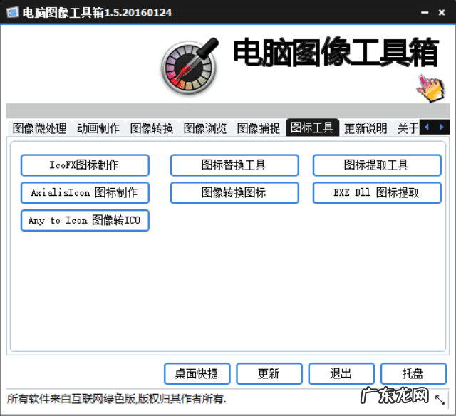The height and width of the screenshot is (416, 456).
Task: Go to the 图像浏览 tab
Action: coord(205,128)
